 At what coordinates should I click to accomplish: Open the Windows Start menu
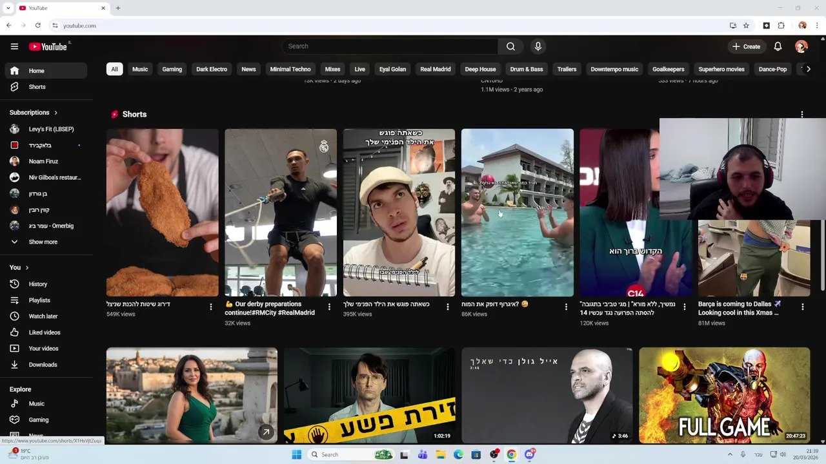point(297,455)
